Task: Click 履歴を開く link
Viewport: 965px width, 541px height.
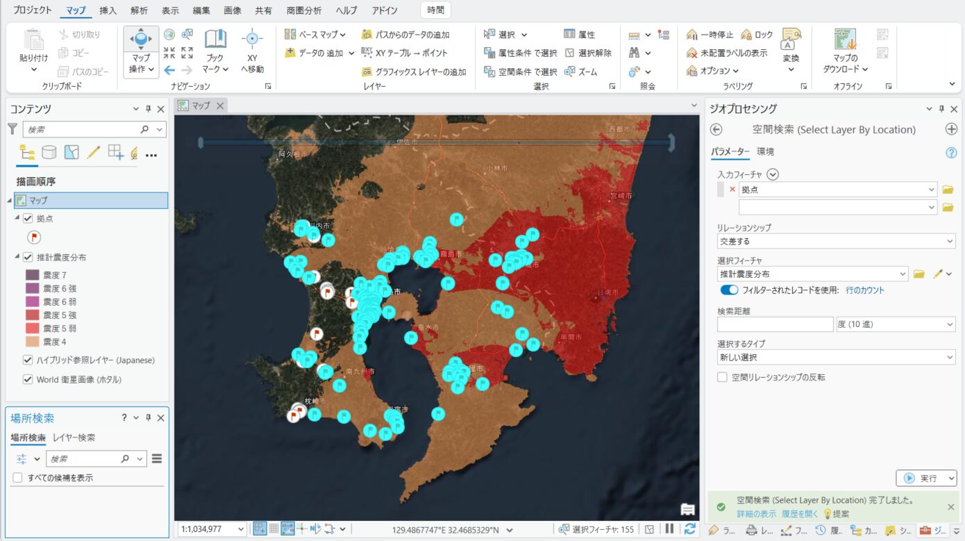Action: click(x=800, y=514)
